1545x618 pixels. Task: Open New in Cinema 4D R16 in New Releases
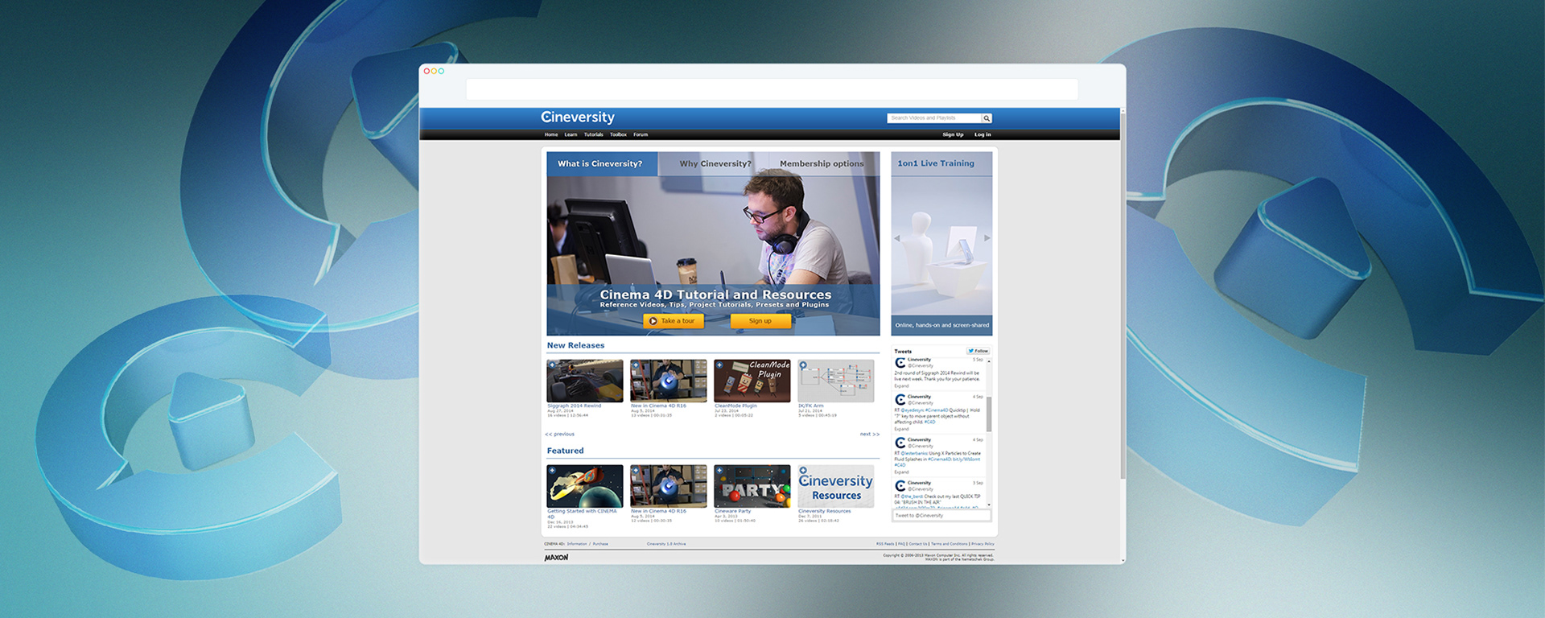click(x=669, y=381)
